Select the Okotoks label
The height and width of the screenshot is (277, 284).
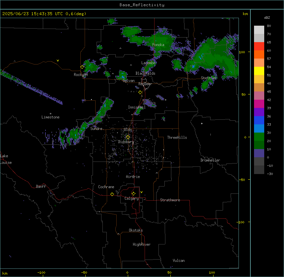136,230
